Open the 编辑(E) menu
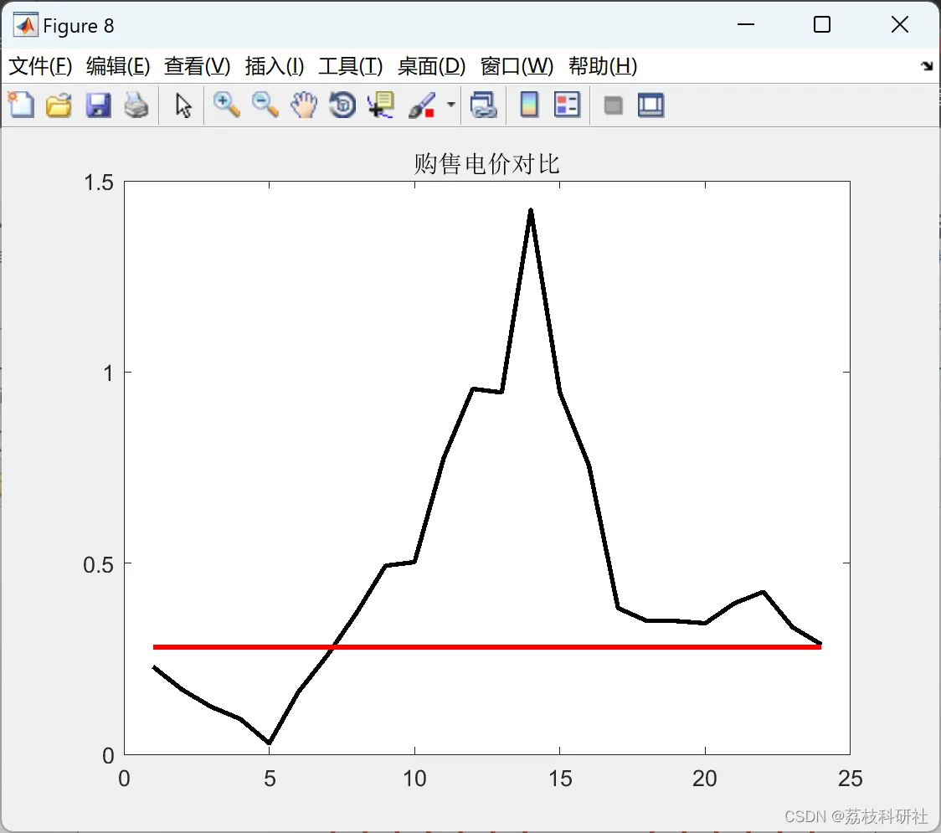 (118, 66)
